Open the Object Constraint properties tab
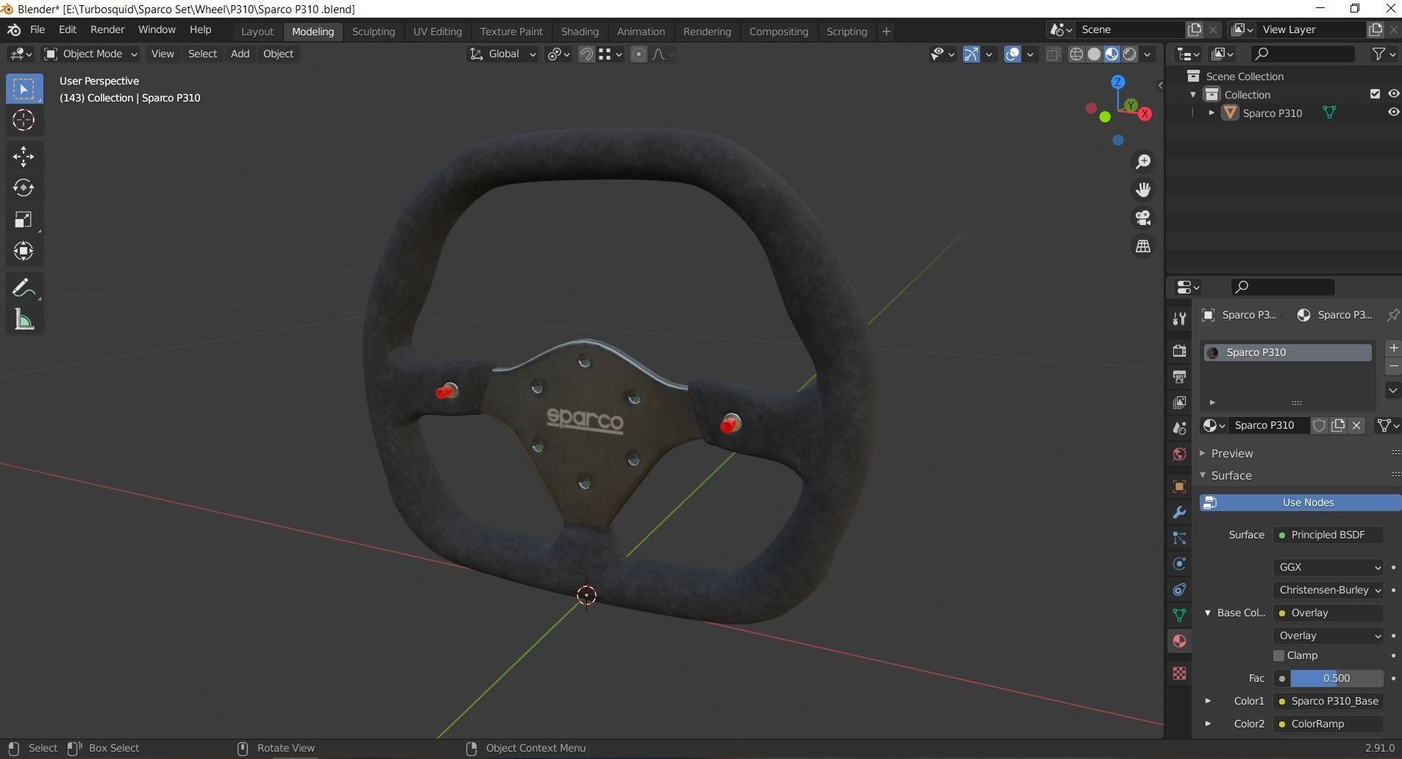 [x=1179, y=589]
